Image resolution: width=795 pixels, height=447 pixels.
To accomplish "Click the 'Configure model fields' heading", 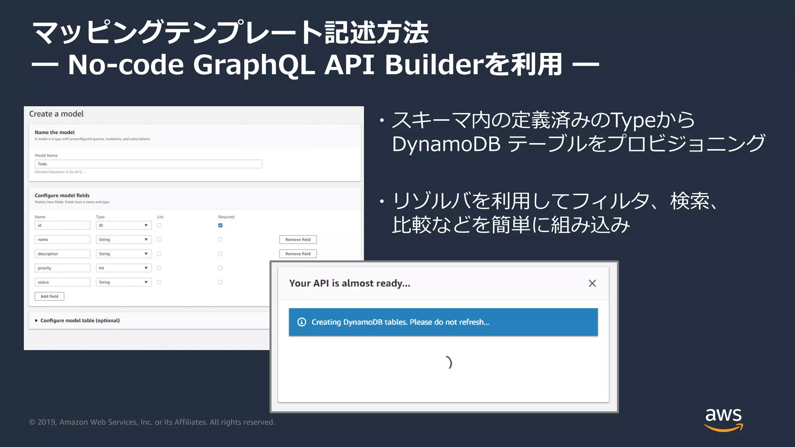I will [62, 196].
